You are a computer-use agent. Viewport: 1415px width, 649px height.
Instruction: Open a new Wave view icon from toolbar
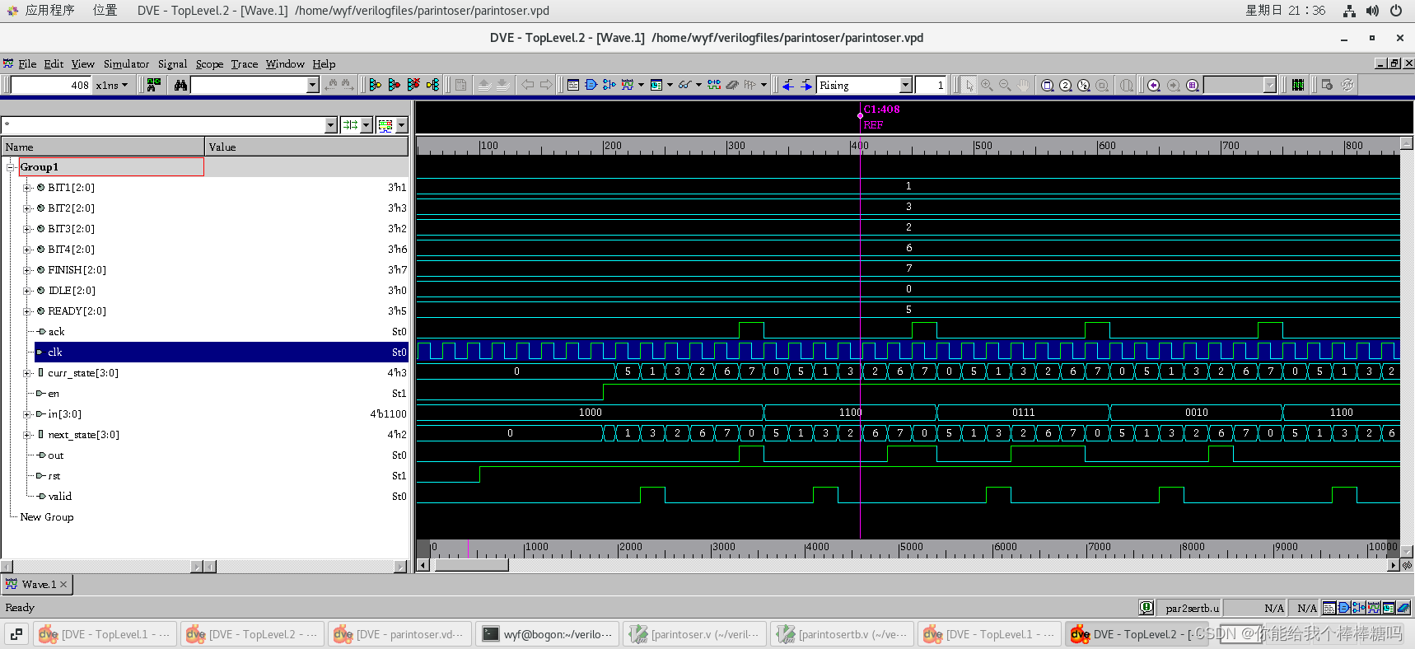point(628,85)
